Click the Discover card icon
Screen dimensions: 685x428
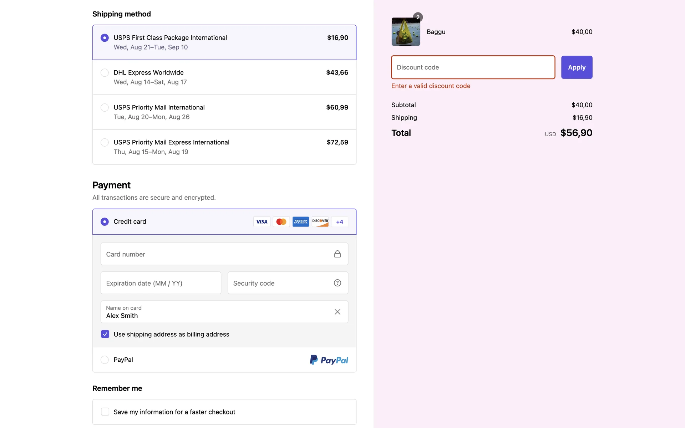320,221
